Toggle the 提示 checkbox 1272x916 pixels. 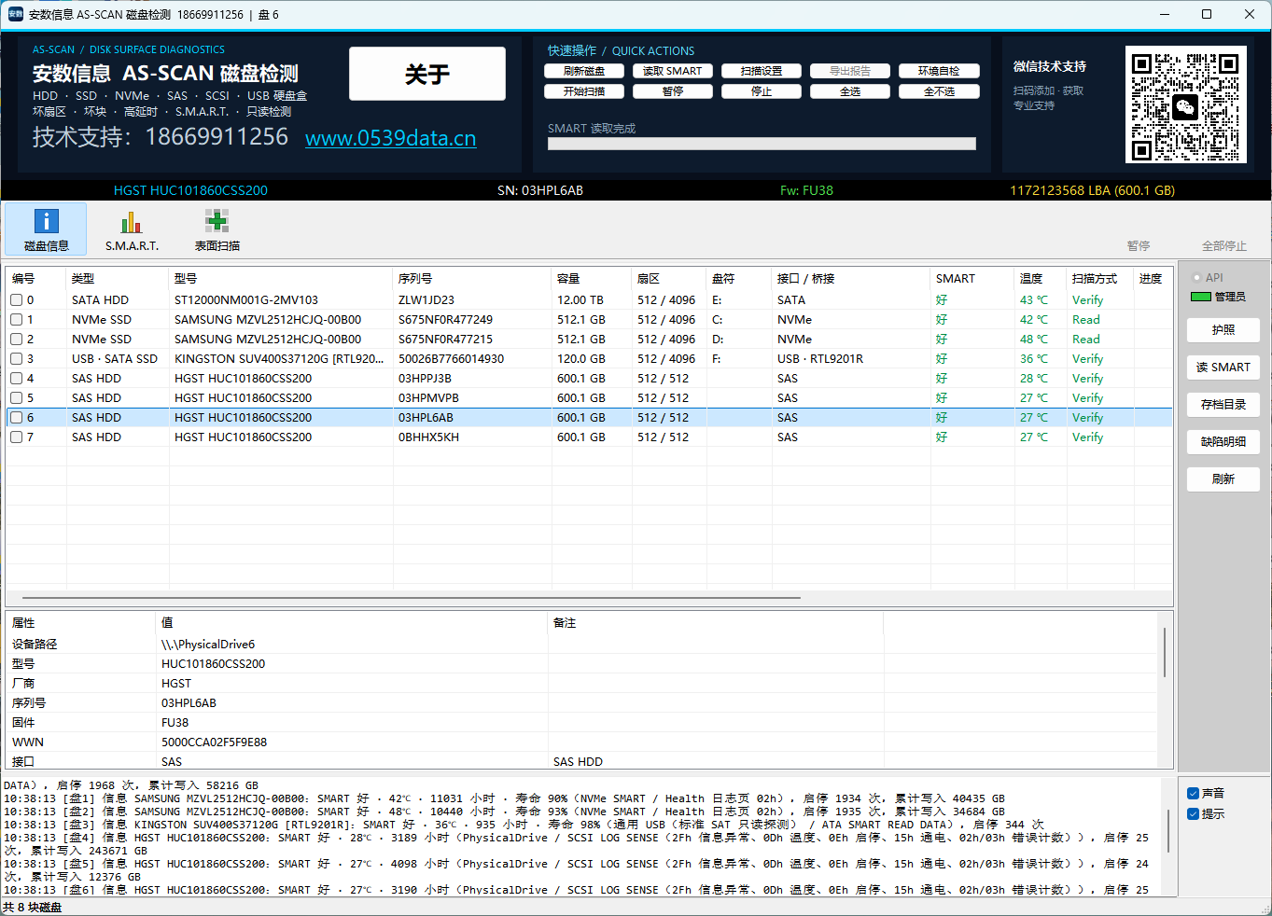click(x=1193, y=814)
